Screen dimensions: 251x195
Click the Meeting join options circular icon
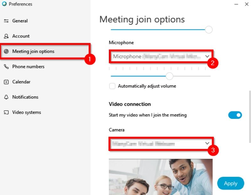(6, 51)
